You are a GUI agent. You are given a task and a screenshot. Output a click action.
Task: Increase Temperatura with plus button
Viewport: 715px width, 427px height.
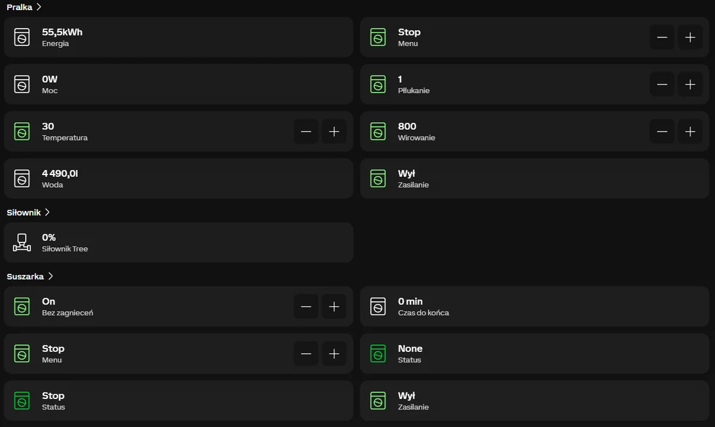[334, 132]
